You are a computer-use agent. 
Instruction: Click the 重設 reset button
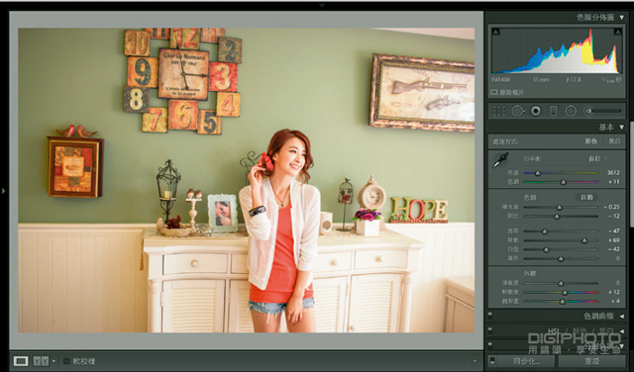[x=591, y=361]
